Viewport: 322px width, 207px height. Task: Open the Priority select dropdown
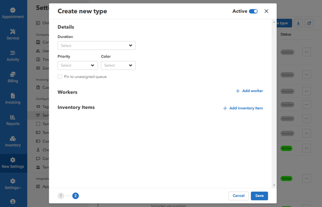[x=78, y=65]
